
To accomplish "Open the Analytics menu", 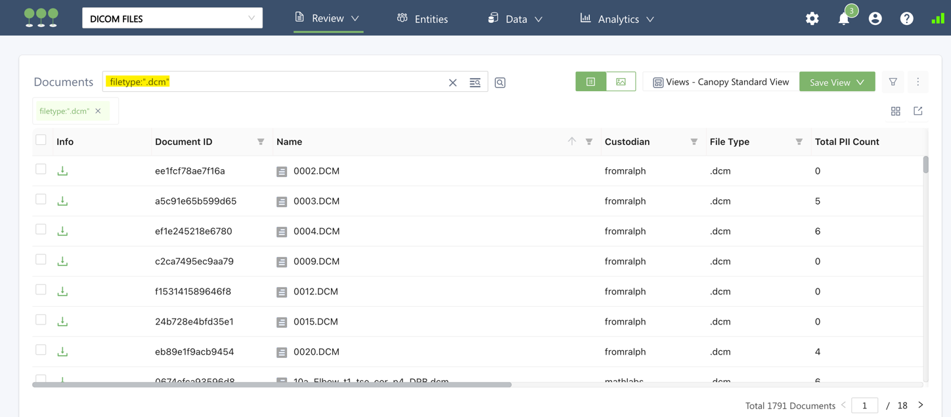I will click(617, 19).
